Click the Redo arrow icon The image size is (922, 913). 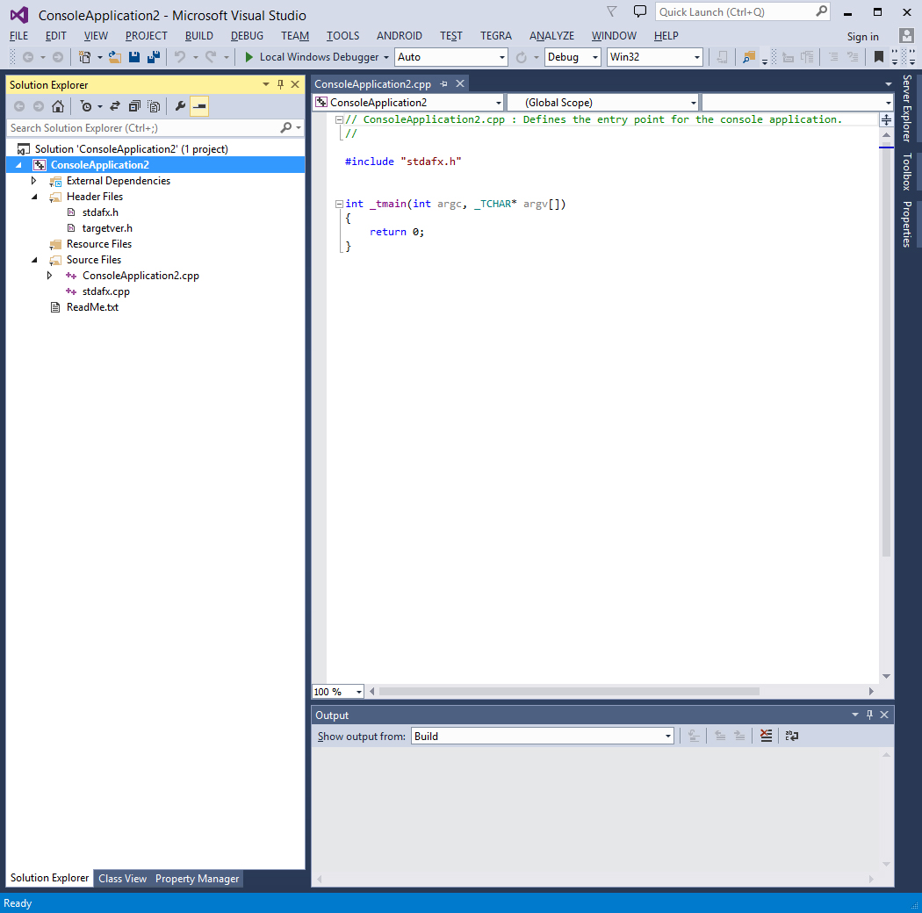211,57
